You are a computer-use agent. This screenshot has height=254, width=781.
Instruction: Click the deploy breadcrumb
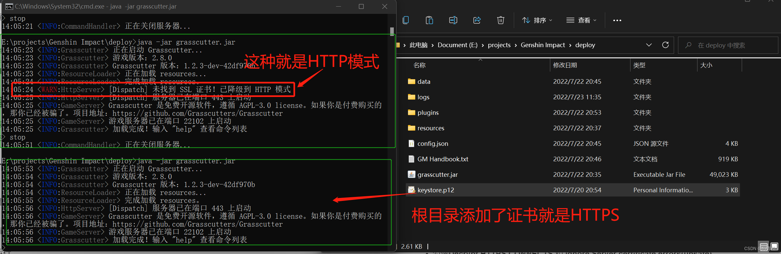click(x=585, y=45)
